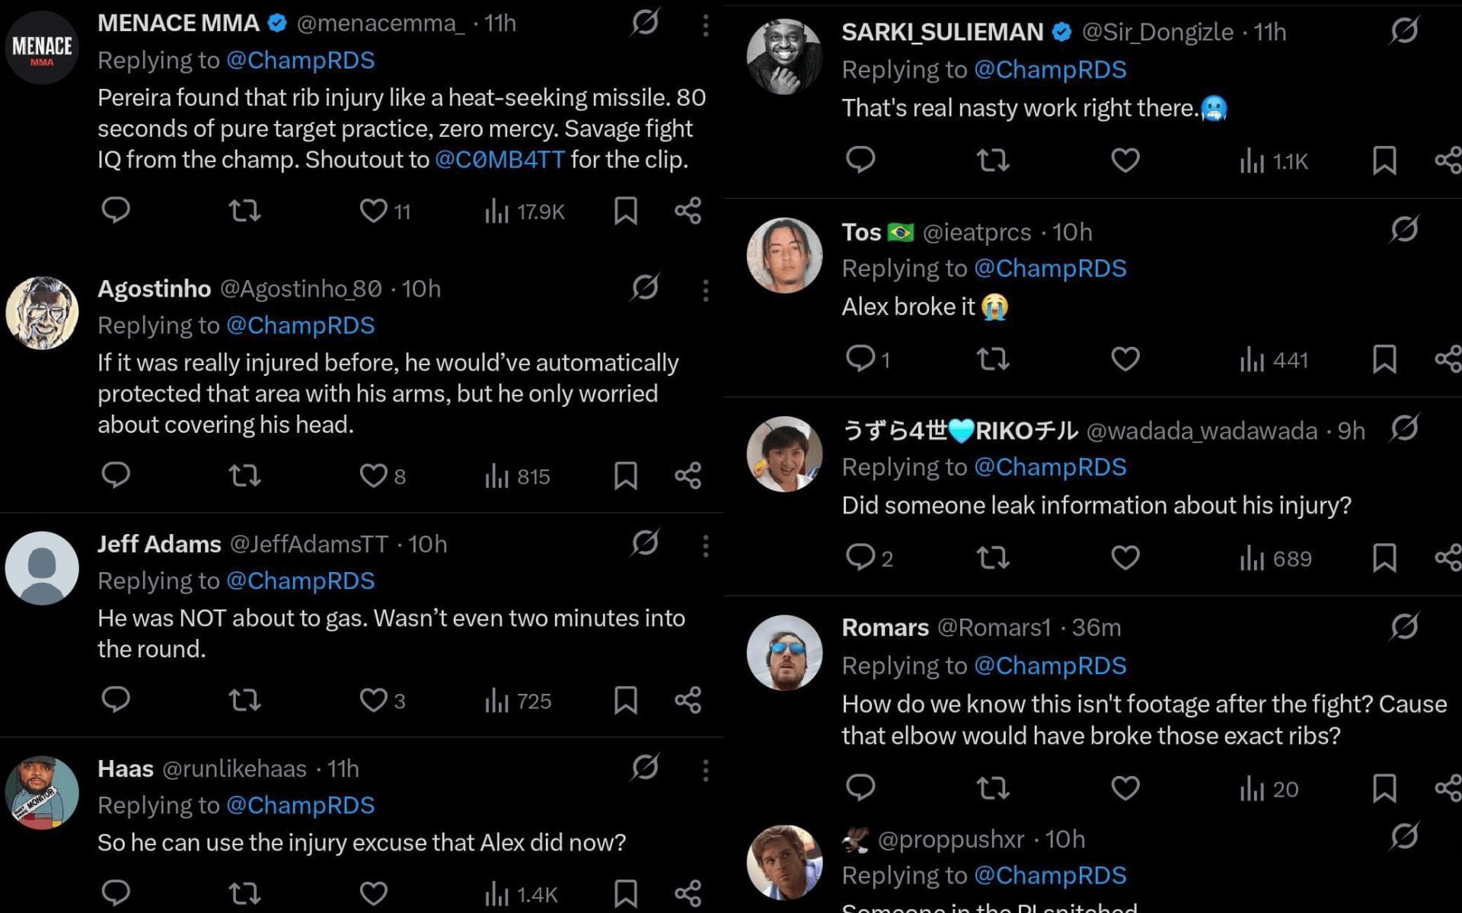Screen dimensions: 1462x913
Task: View Haas' profile avatar
Action: [x=42, y=792]
